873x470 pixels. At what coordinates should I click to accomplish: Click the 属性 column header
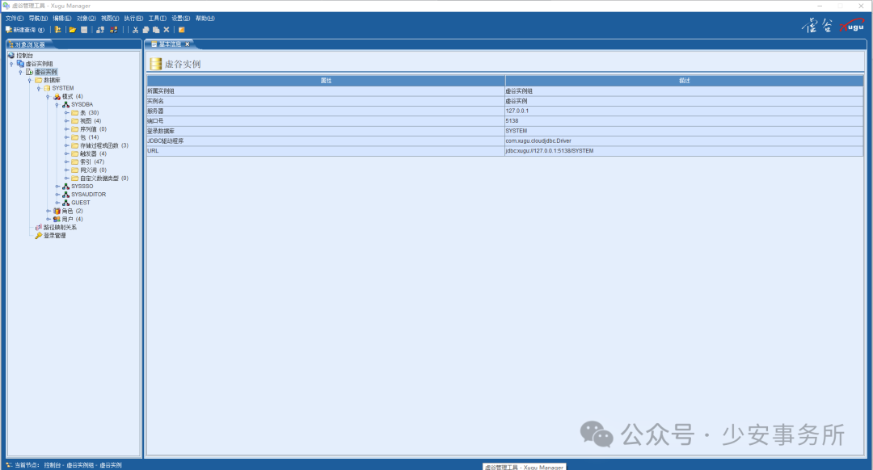click(326, 81)
